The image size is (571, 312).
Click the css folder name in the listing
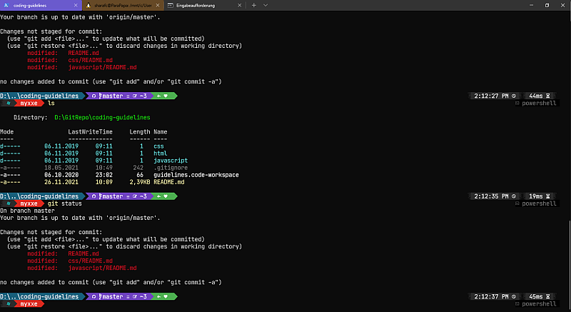pos(158,146)
